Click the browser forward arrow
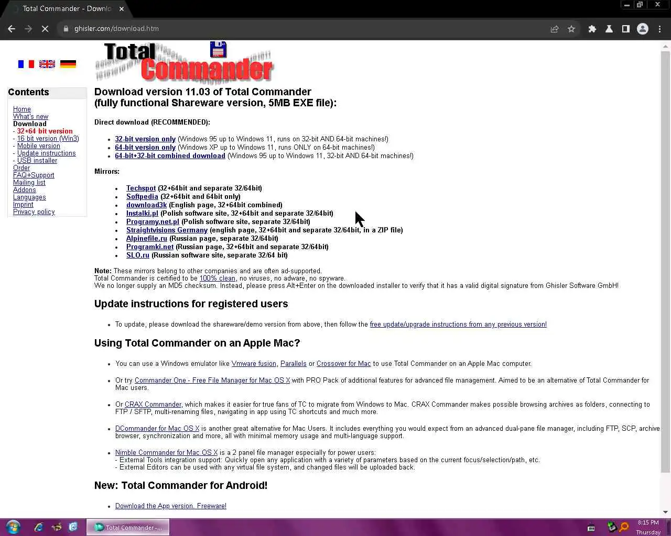The height and width of the screenshot is (536, 671). pos(28,29)
